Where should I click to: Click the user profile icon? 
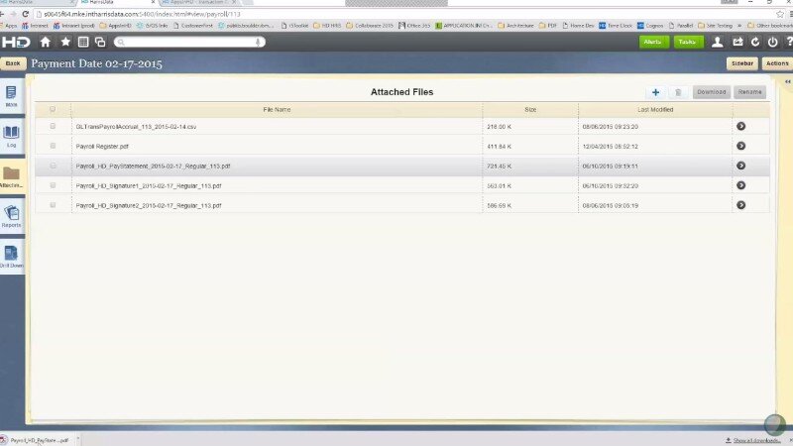(717, 42)
